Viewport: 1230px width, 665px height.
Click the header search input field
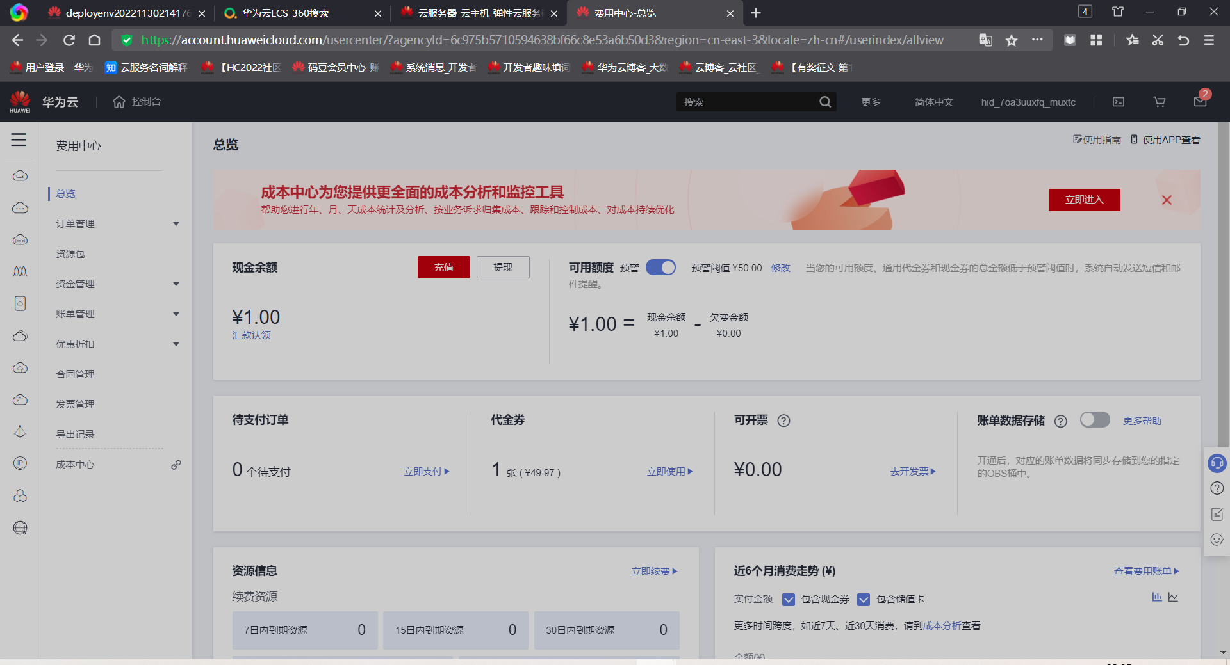pos(747,102)
